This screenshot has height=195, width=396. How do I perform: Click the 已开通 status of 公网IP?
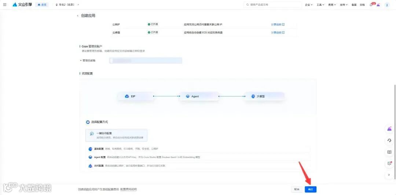(153, 24)
